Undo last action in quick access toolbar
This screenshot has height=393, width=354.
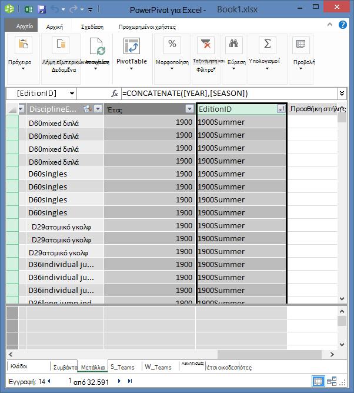coord(55,9)
